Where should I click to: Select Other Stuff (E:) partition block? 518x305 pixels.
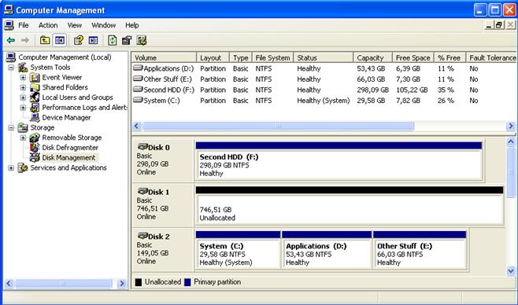coord(420,250)
